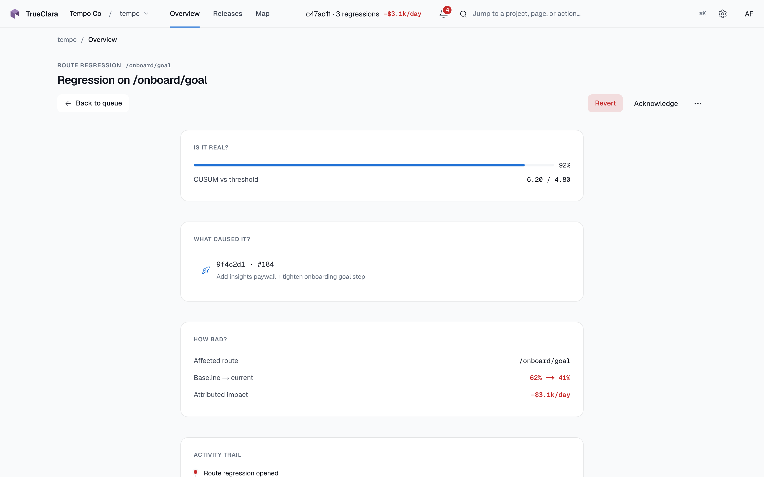Open commit 9f4c2d1 · #184
This screenshot has height=477, width=764.
245,264
